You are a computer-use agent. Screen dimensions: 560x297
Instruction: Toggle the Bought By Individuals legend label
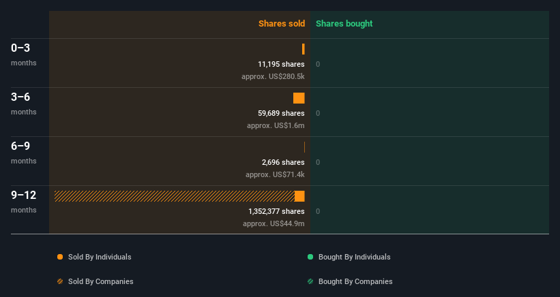(x=354, y=257)
